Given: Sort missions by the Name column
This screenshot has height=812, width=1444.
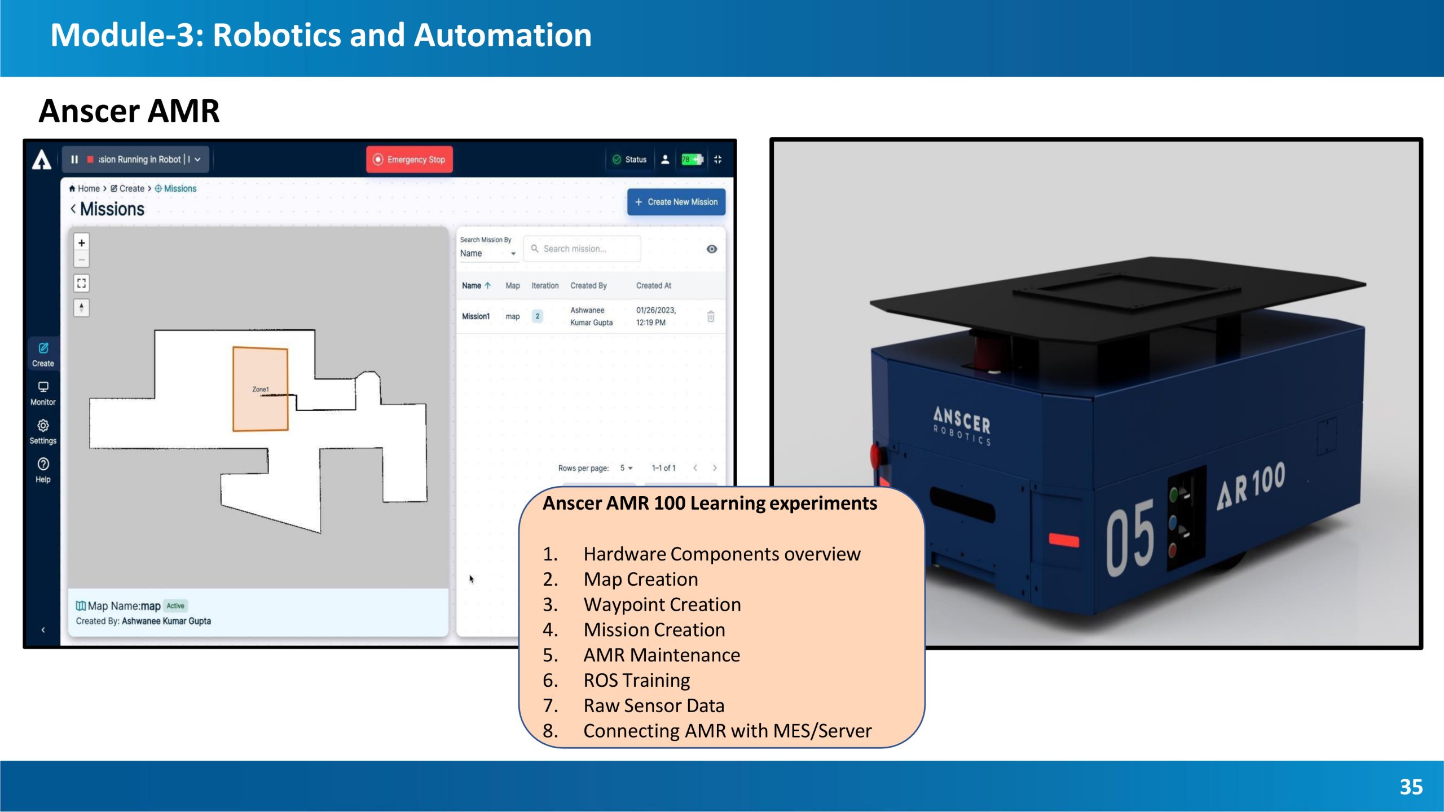Looking at the screenshot, I should coord(476,286).
